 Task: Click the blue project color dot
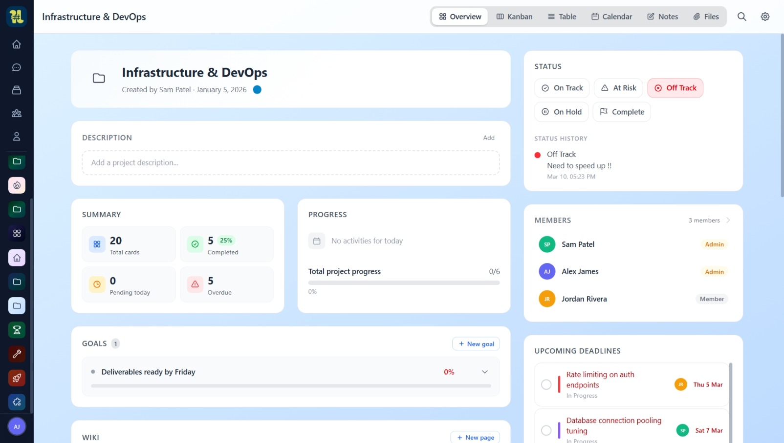coord(257,90)
